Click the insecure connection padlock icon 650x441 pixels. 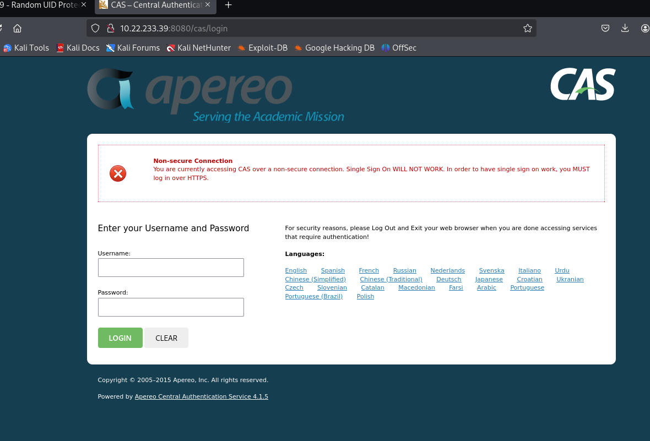[110, 28]
